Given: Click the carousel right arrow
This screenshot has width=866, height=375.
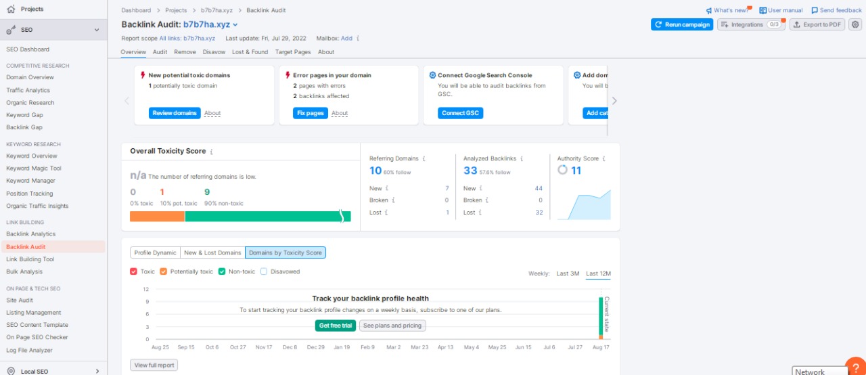Looking at the screenshot, I should pyautogui.click(x=614, y=101).
